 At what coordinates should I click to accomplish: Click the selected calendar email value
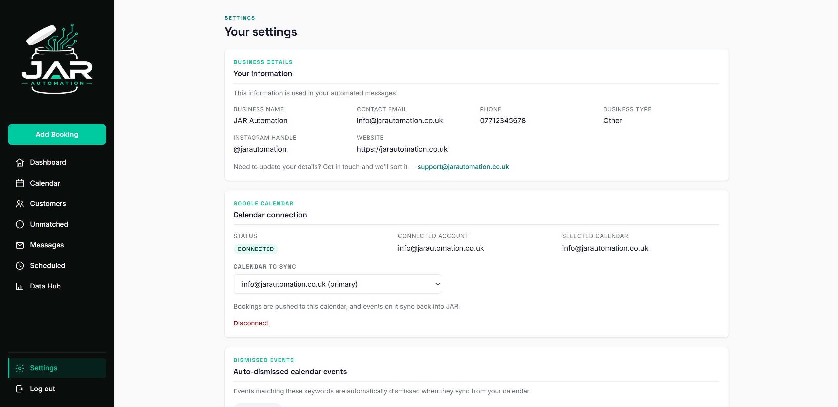(x=605, y=248)
